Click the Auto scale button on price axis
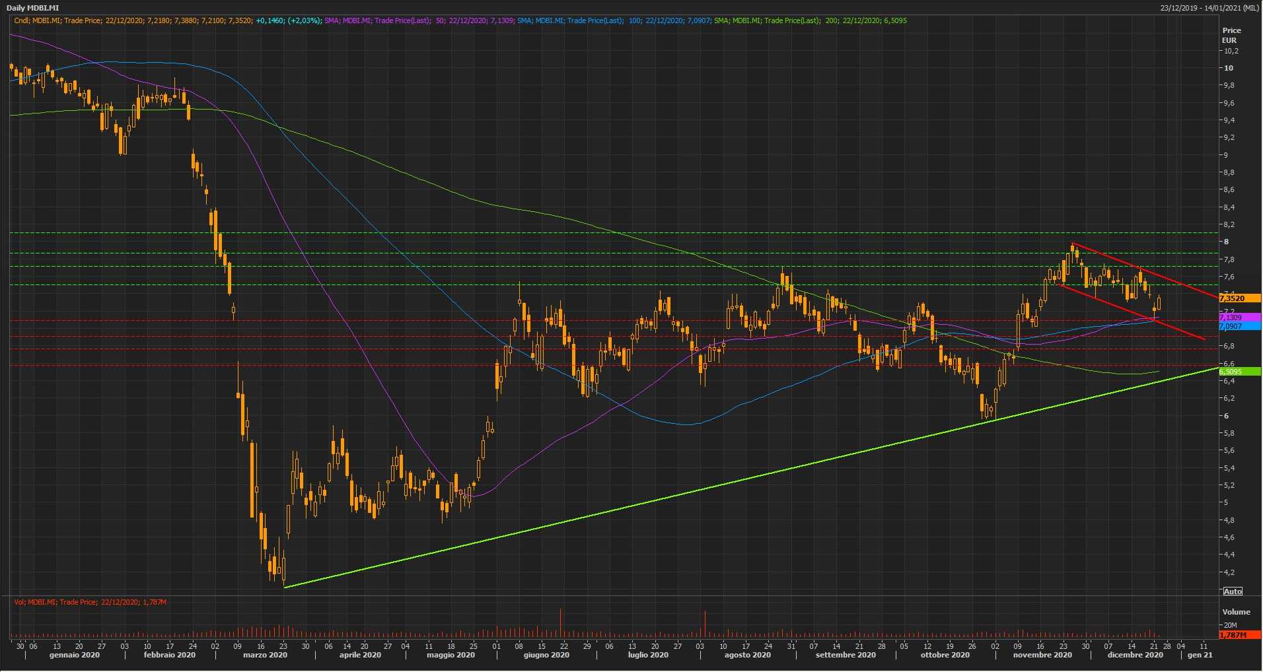Viewport: 1263px width, 672px height. click(1233, 591)
